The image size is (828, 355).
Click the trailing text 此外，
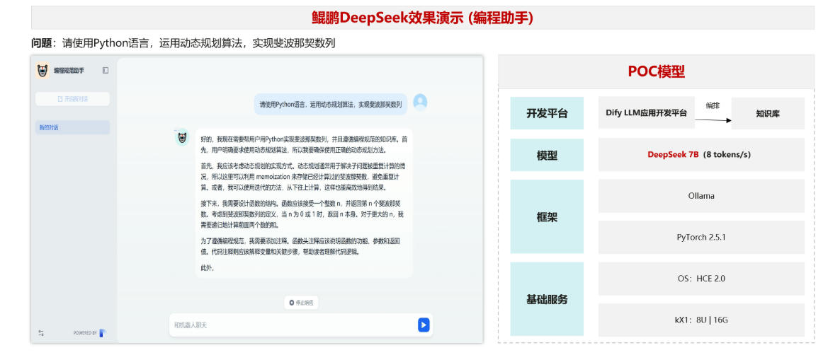click(207, 268)
